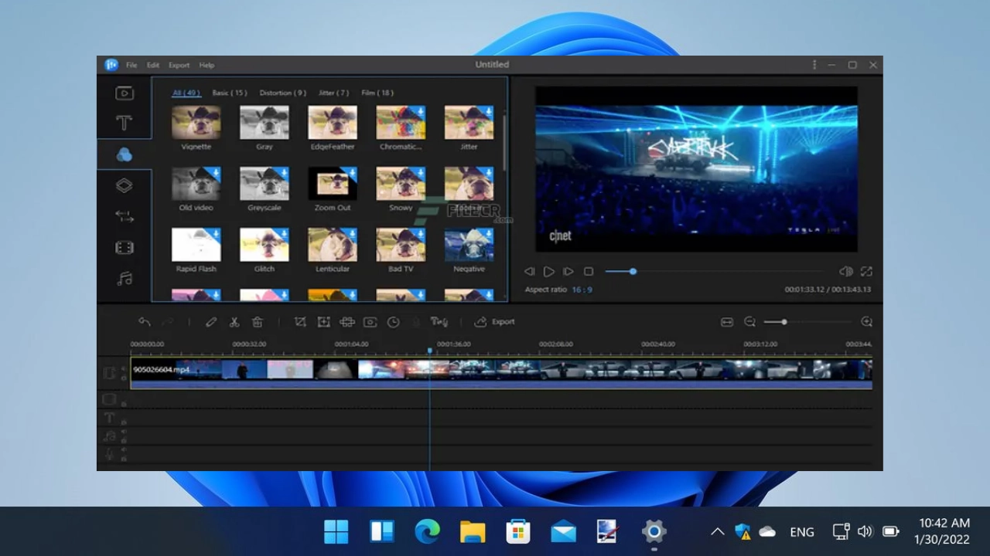This screenshot has height=556, width=990.
Task: Switch to the Jitter (7) filters tab
Action: pos(334,93)
